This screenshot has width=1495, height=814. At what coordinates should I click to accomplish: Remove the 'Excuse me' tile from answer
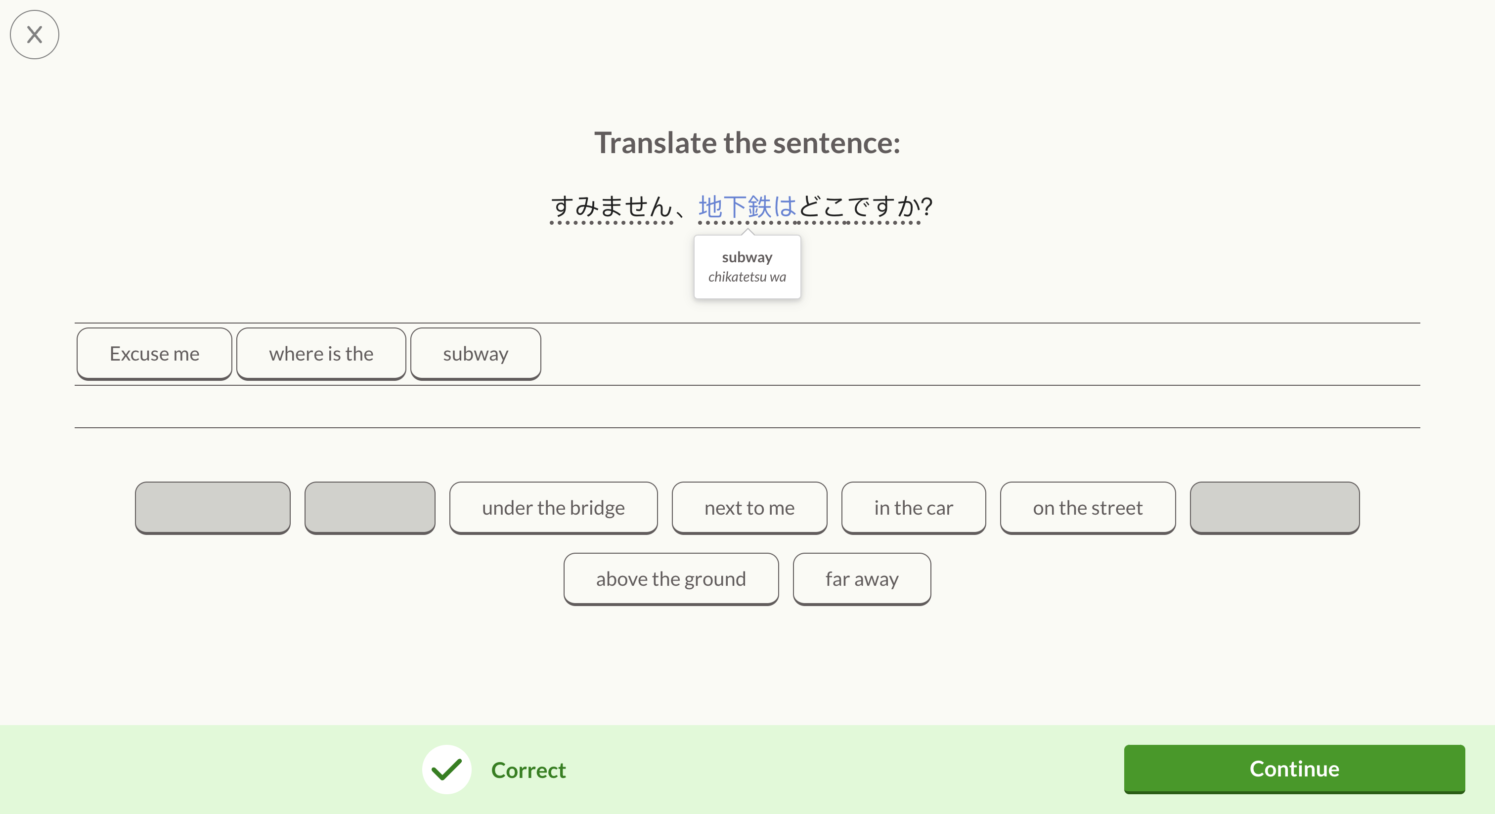pos(154,354)
